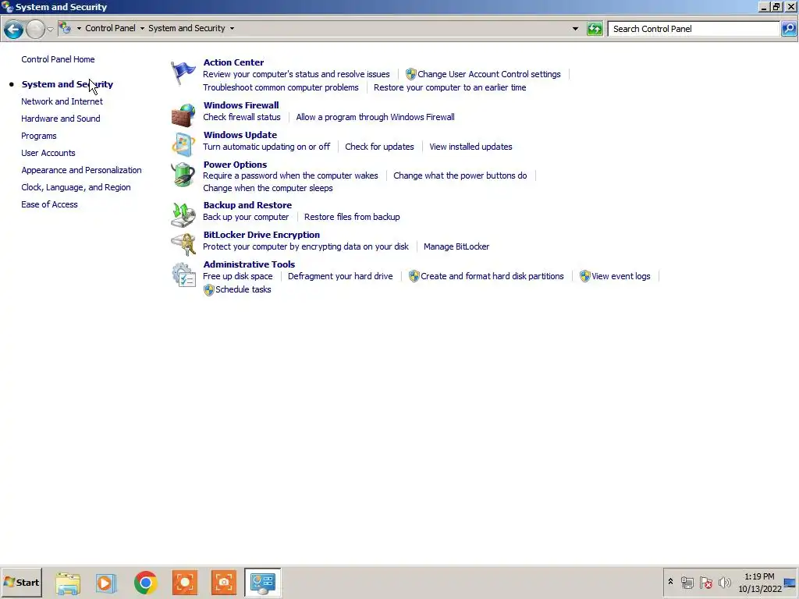Click Defragment your hard drive
The width and height of the screenshot is (799, 599).
340,276
